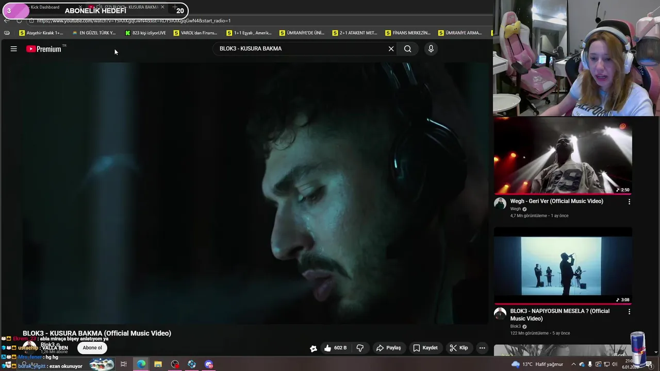
Task: Open the Wegh channel avatar
Action: [500, 204]
